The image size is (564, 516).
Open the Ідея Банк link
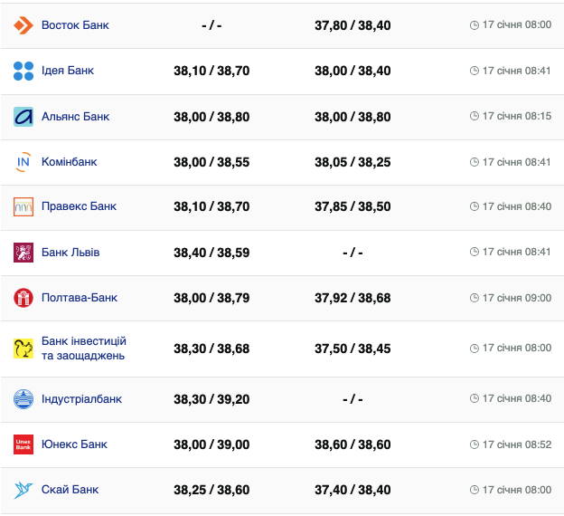click(68, 71)
